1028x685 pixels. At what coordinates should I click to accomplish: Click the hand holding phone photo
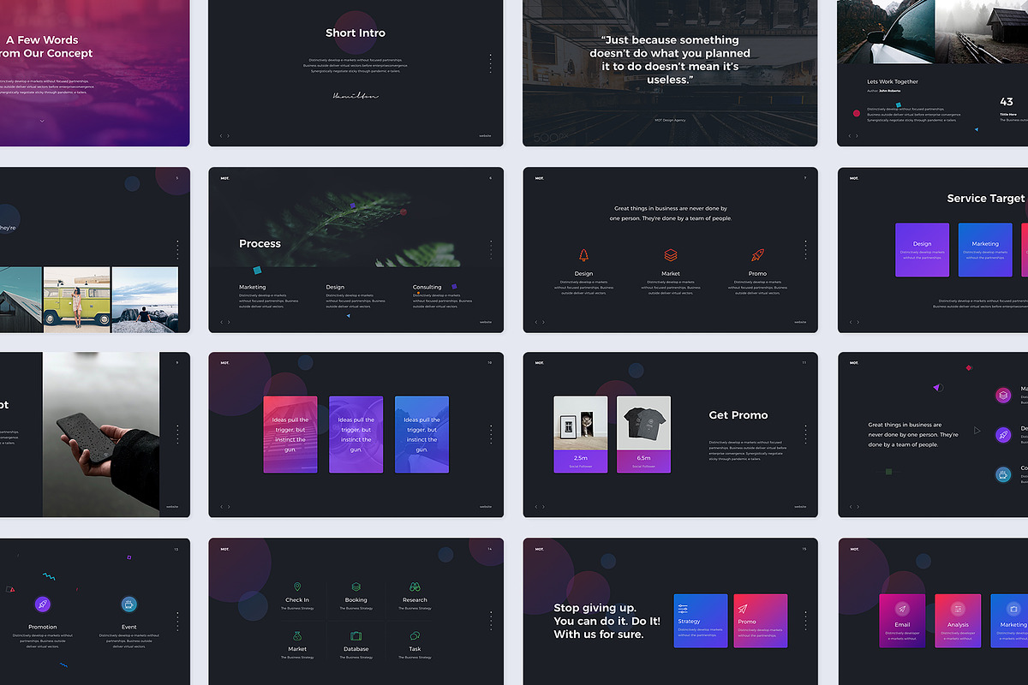tap(101, 435)
